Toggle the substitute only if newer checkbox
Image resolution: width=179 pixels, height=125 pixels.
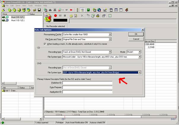coord(45,44)
